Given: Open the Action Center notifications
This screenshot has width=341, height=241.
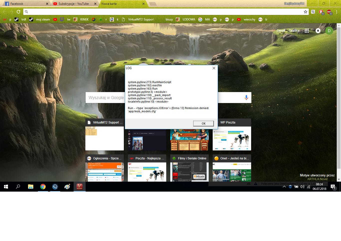Looking at the screenshot, I should [333, 187].
